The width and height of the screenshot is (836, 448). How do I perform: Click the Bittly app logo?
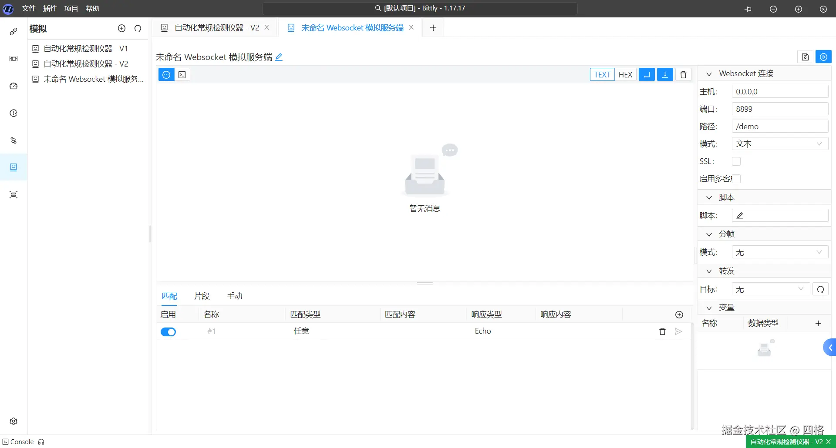tap(8, 9)
